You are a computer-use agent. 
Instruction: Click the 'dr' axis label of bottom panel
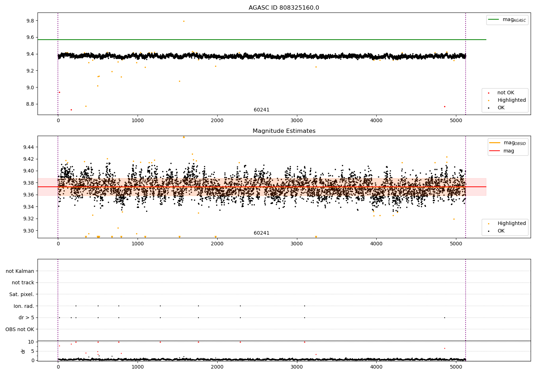pos(23,351)
